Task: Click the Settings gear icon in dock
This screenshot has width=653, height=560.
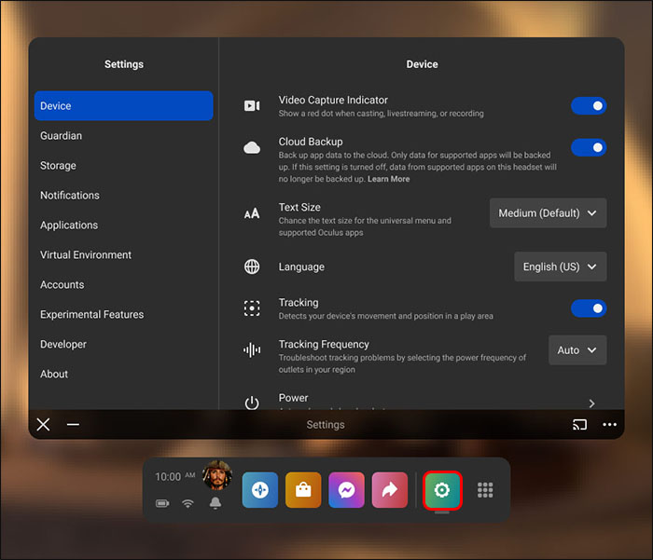Action: coord(442,490)
